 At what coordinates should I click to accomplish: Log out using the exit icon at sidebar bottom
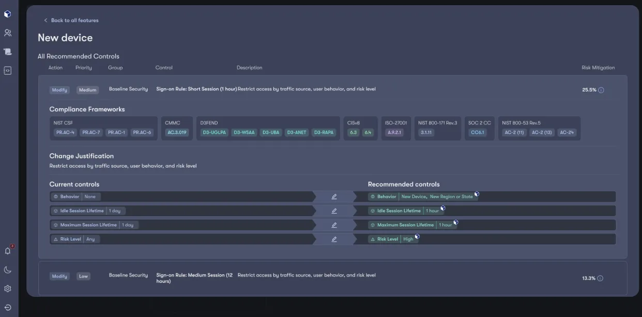(x=7, y=308)
